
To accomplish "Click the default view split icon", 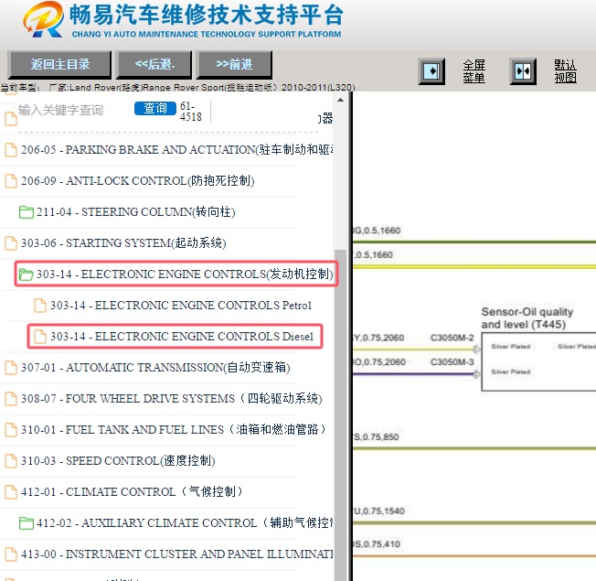I will (x=523, y=71).
